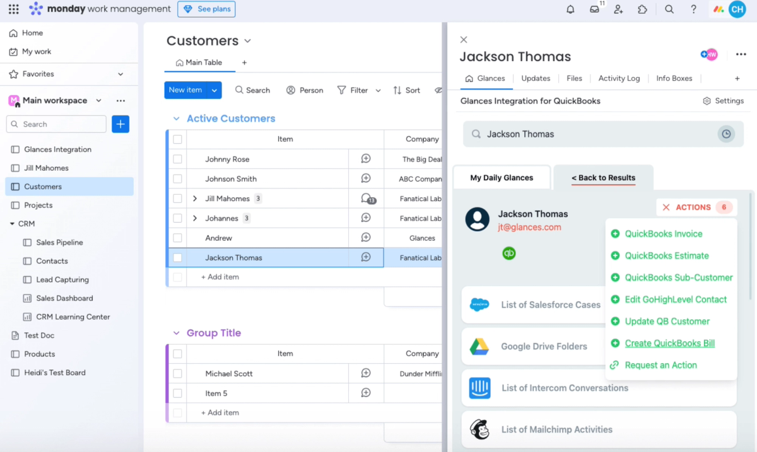Open the Info Boxes tab
Viewport: 757px width, 452px height.
[674, 79]
